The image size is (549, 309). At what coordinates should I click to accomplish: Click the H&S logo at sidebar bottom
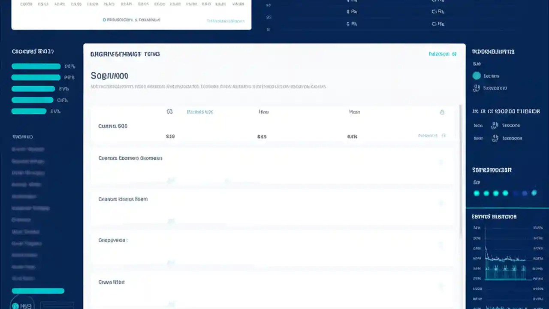21,305
